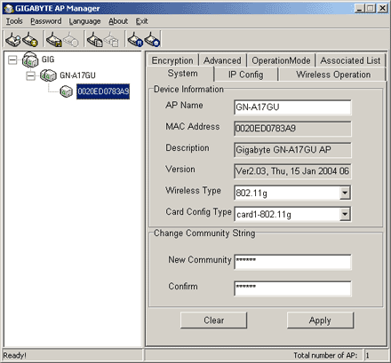Viewport: 391px width, 363px height.
Task: Click the New Community password field
Action: 292,262
